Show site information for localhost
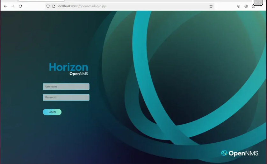The height and width of the screenshot is (164, 267). 54,6
